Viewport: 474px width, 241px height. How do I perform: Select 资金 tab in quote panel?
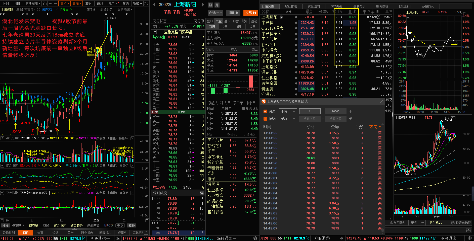pyautogui.click(x=219, y=21)
